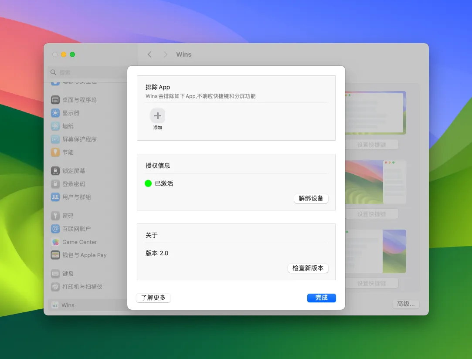Select the 打印机与扫描仪 icon
This screenshot has height=359, width=472.
click(55, 287)
